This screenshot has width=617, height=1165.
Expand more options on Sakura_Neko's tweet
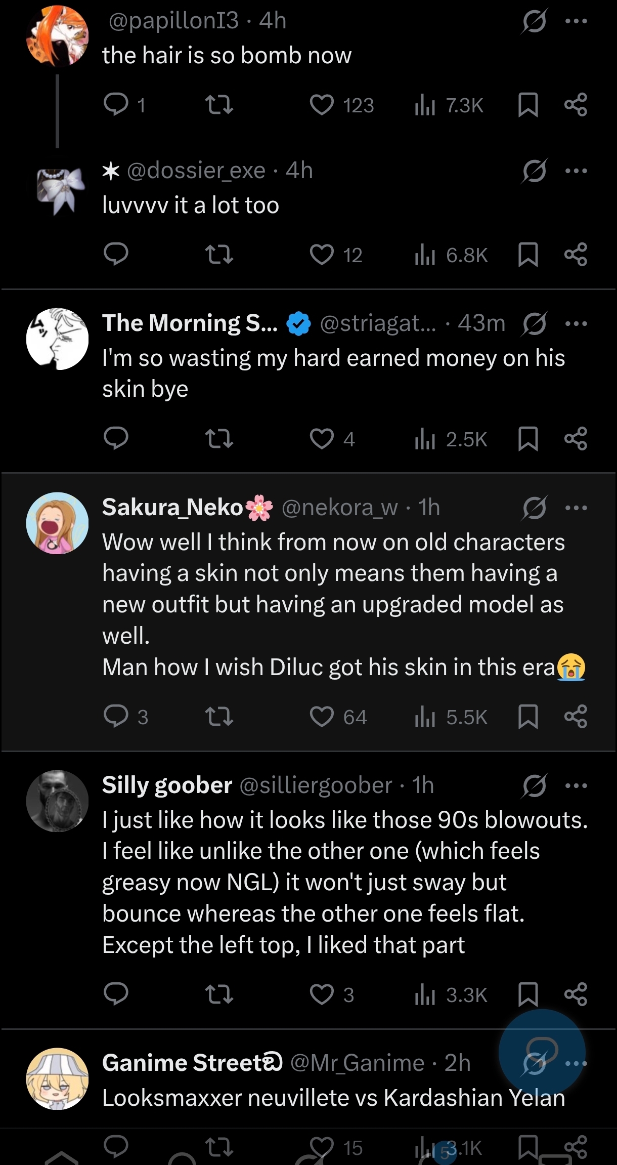(x=576, y=507)
